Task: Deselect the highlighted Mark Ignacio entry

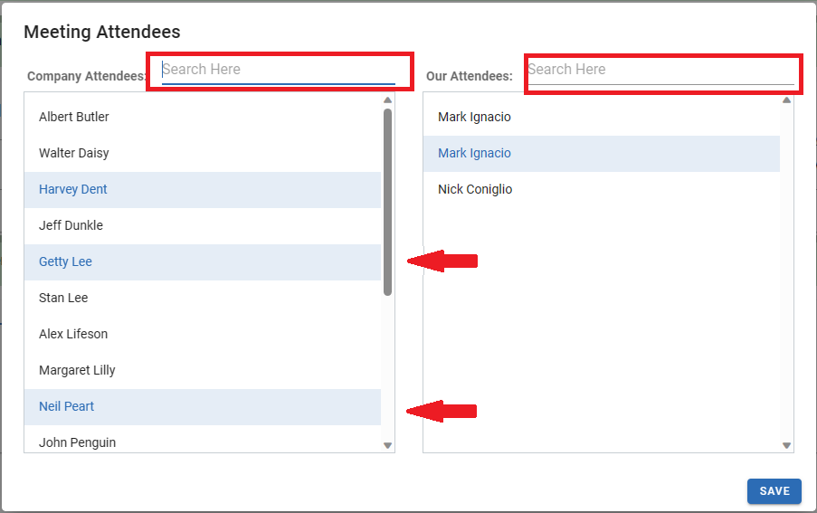Action: (474, 153)
